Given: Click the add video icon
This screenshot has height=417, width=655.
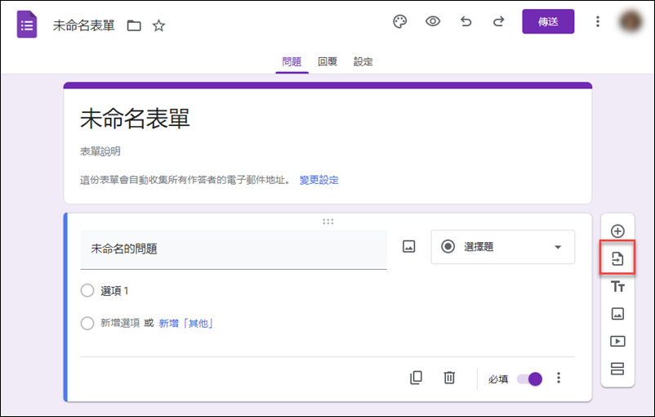Looking at the screenshot, I should [617, 341].
